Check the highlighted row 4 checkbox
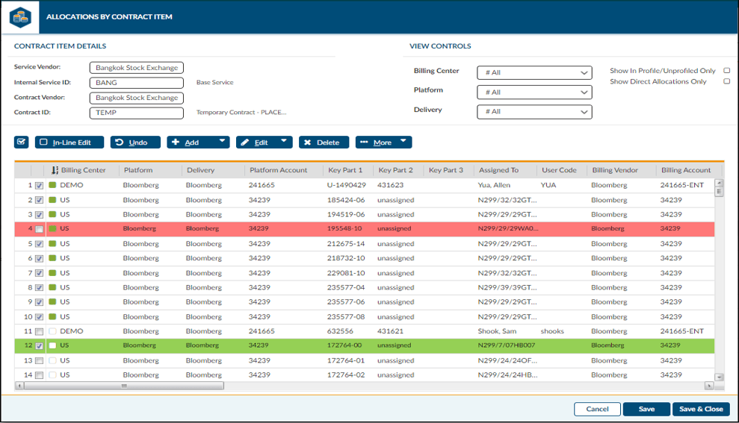Image resolution: width=739 pixels, height=423 pixels. pyautogui.click(x=39, y=229)
